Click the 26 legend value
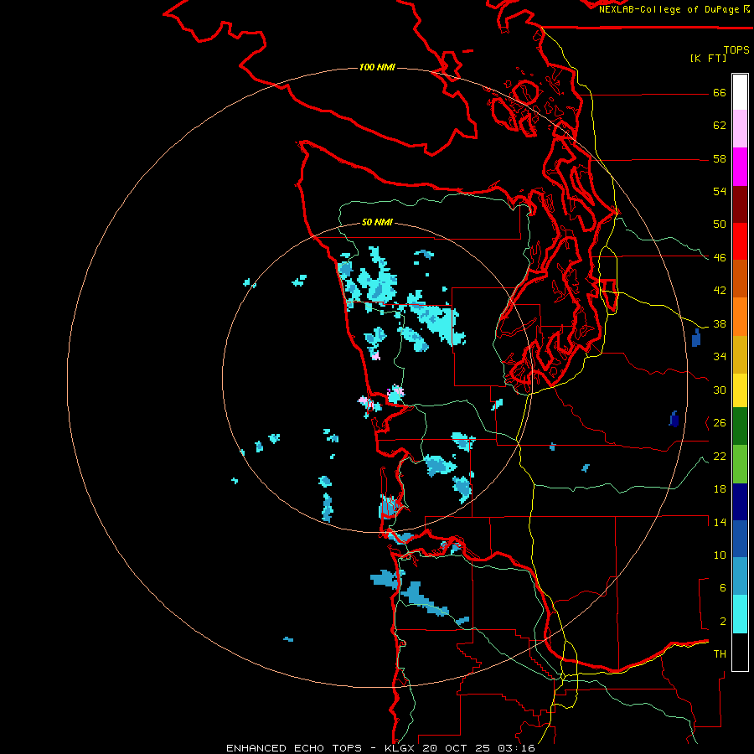This screenshot has width=754, height=754. (720, 423)
